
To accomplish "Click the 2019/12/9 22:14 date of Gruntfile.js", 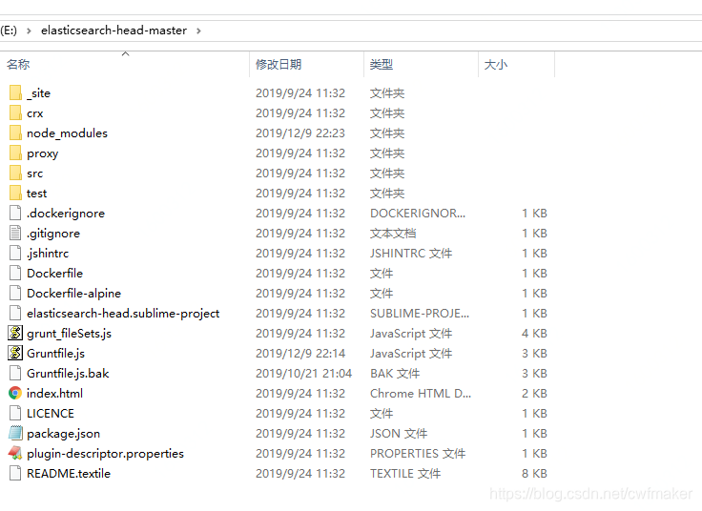I will tap(300, 354).
